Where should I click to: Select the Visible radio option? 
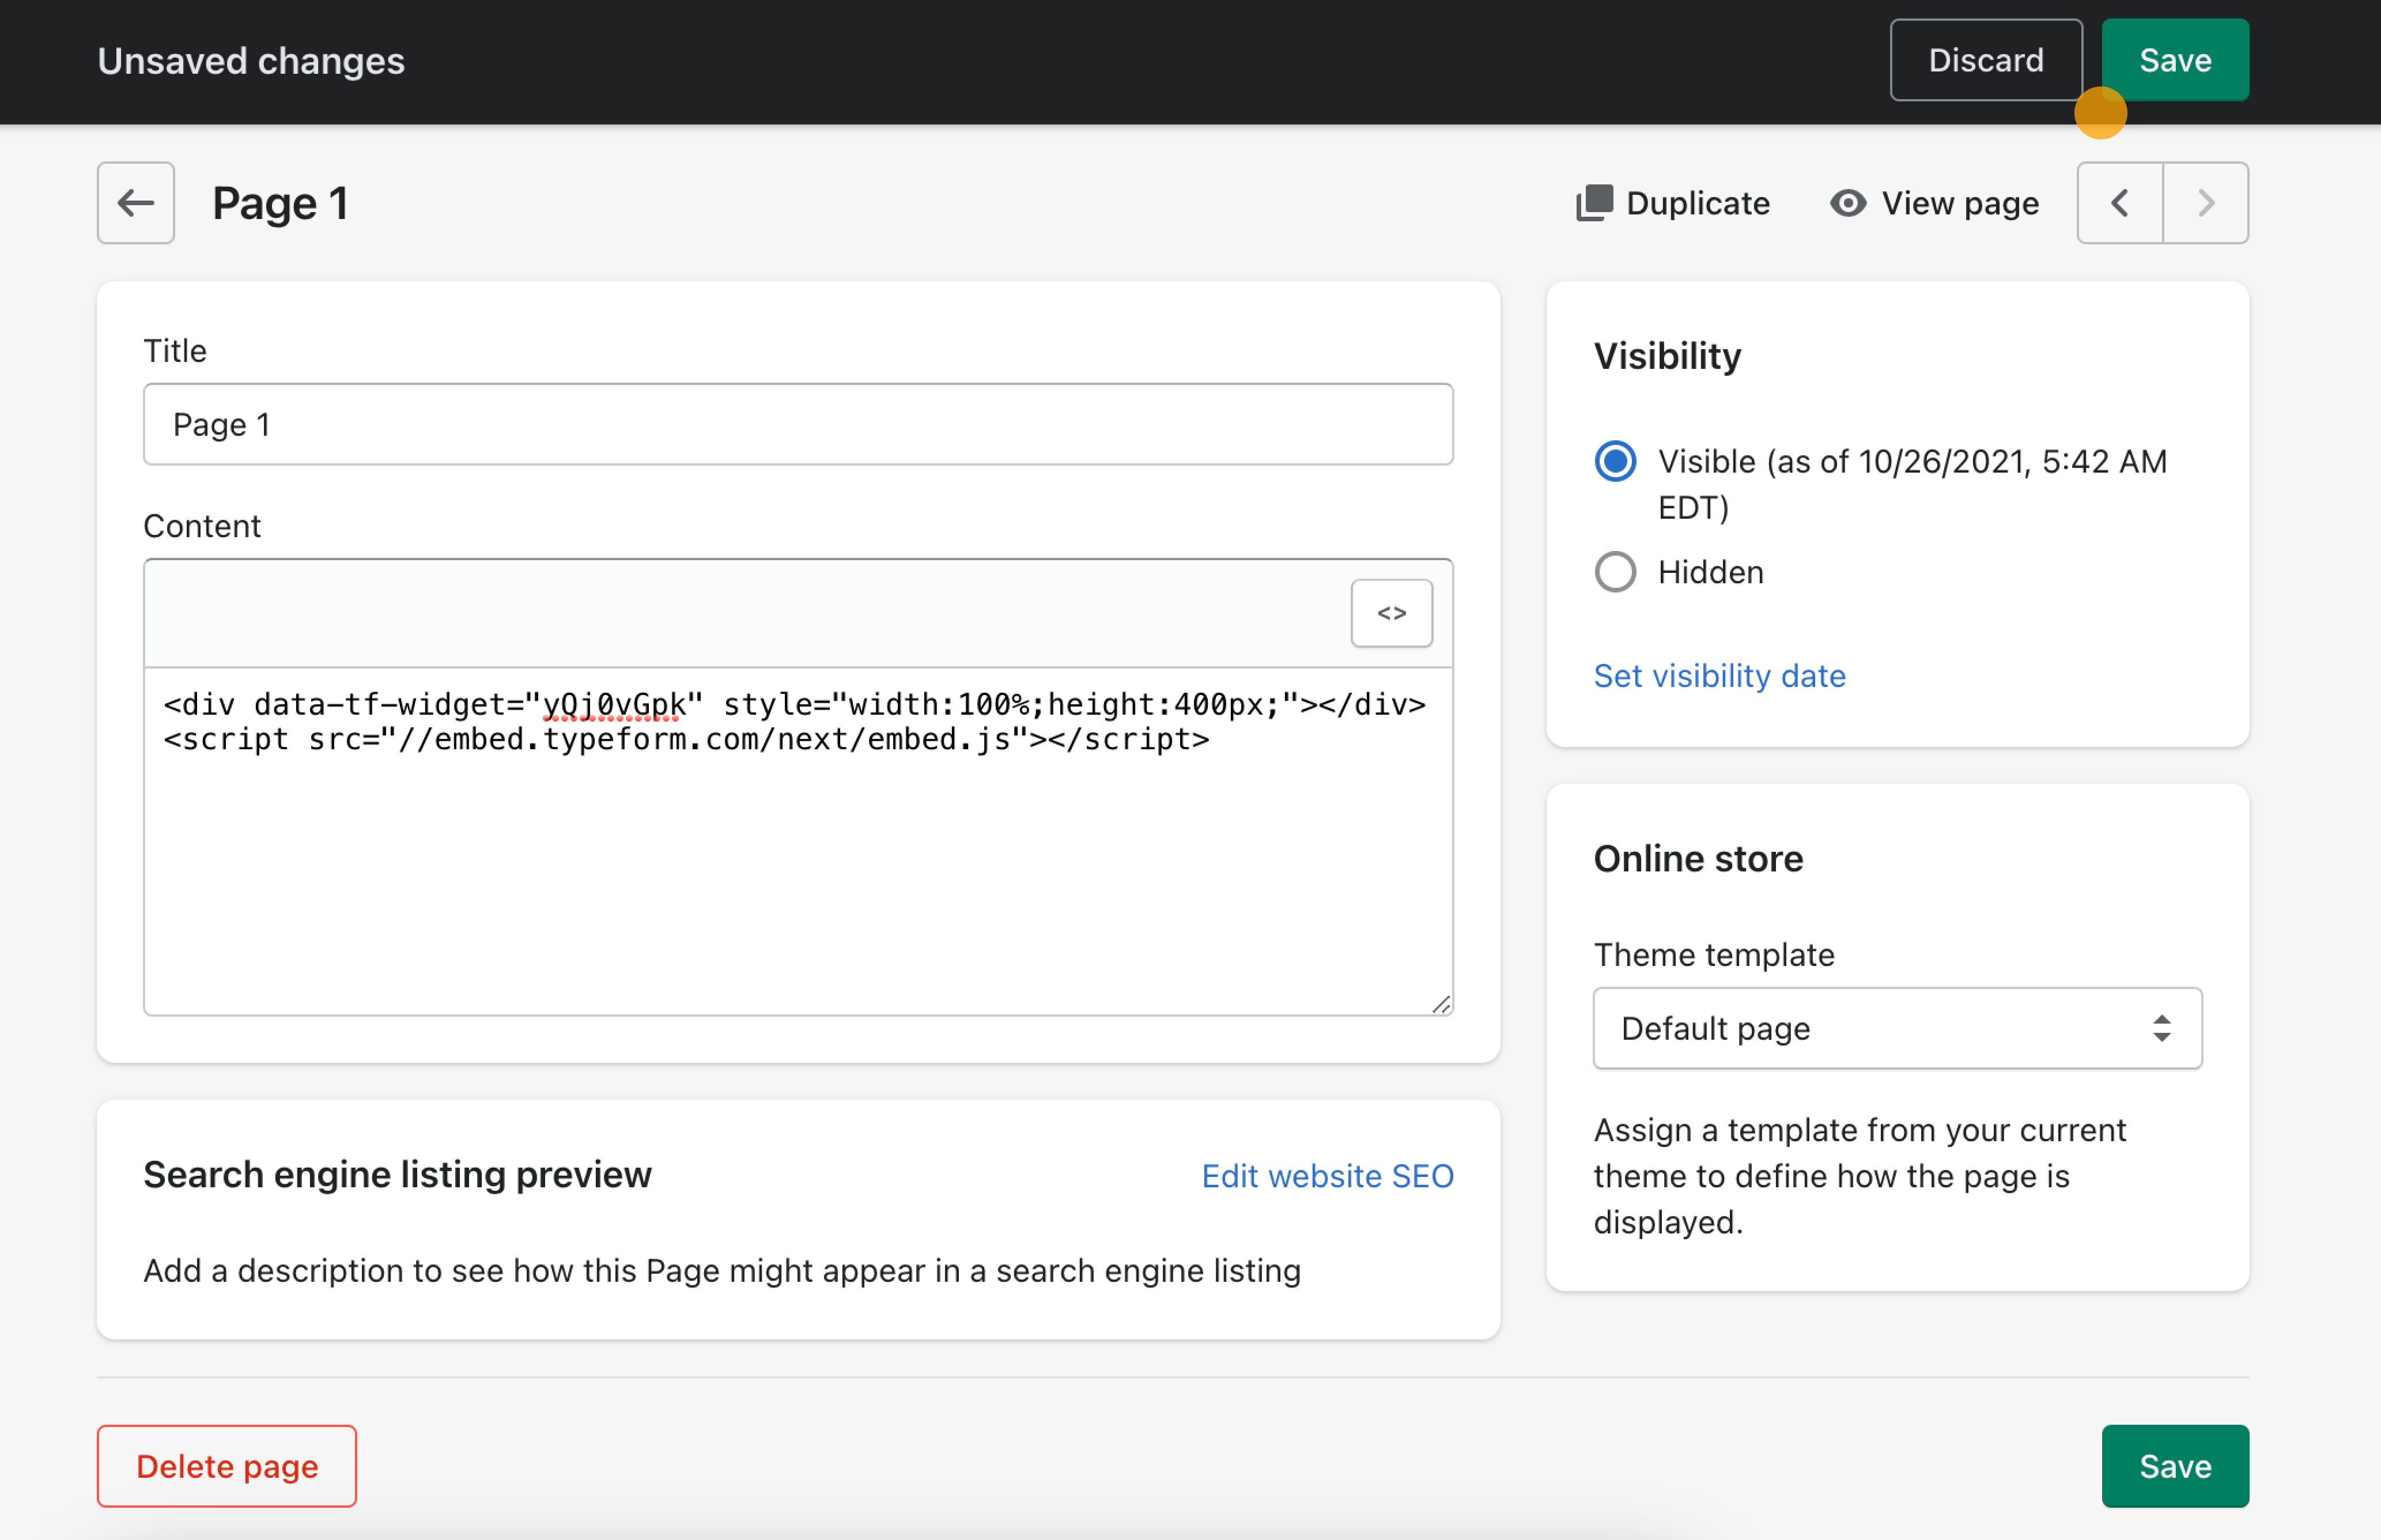1615,461
